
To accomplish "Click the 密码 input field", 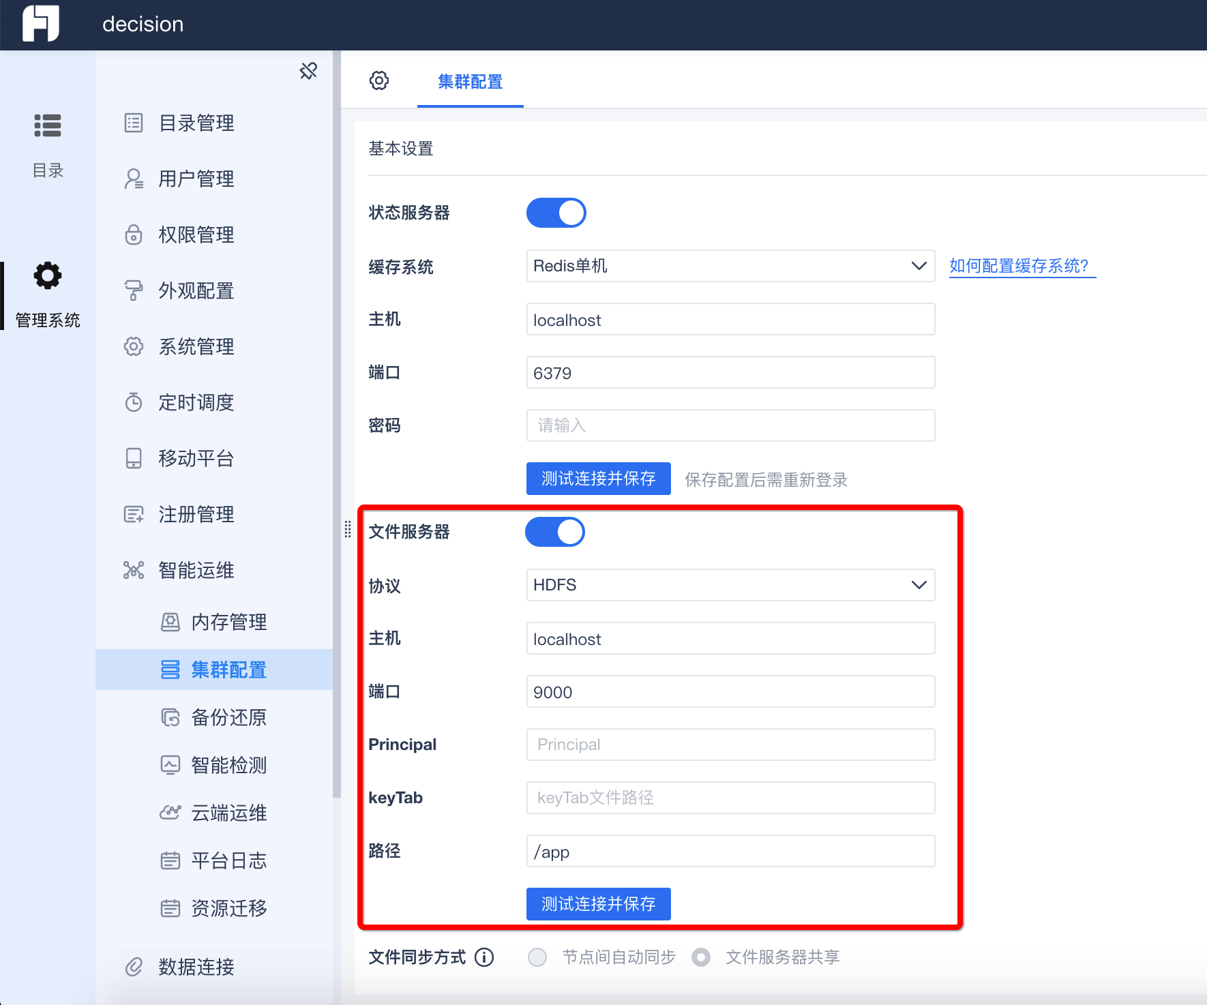I will click(730, 425).
